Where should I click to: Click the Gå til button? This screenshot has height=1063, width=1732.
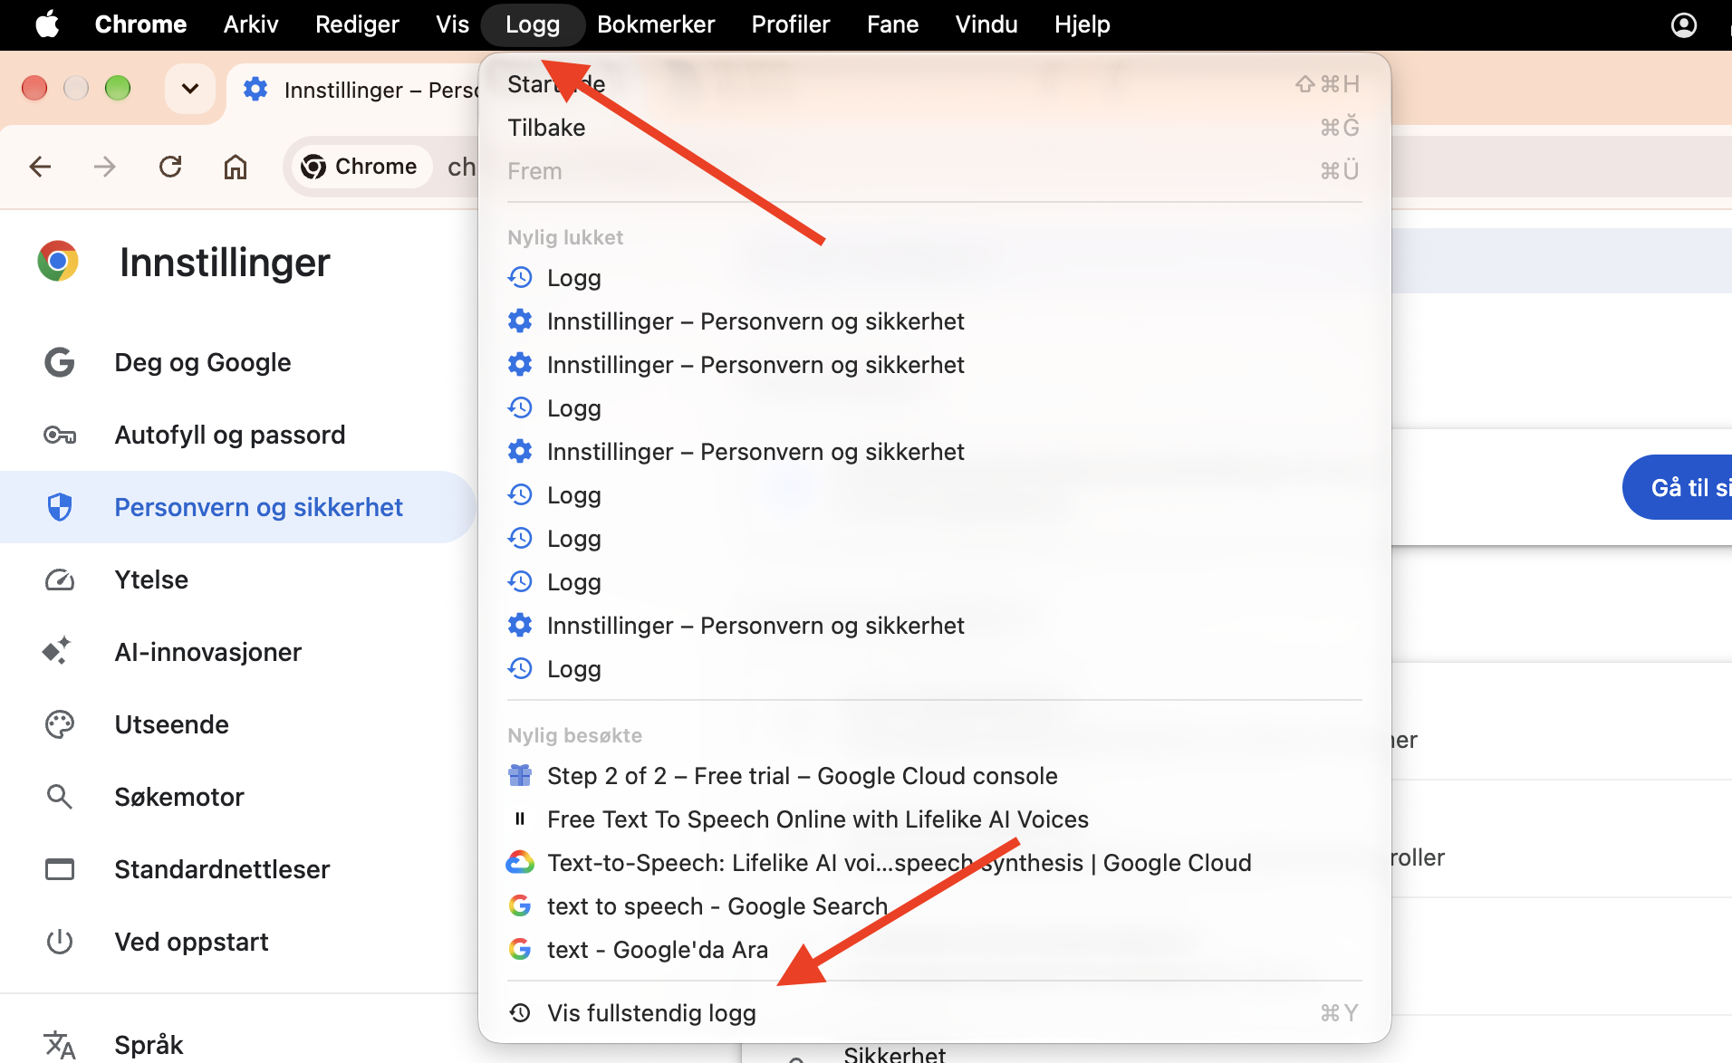(1678, 487)
